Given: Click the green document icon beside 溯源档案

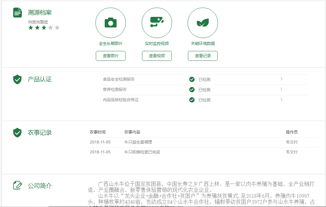Looking at the screenshot, I should click(17, 12).
